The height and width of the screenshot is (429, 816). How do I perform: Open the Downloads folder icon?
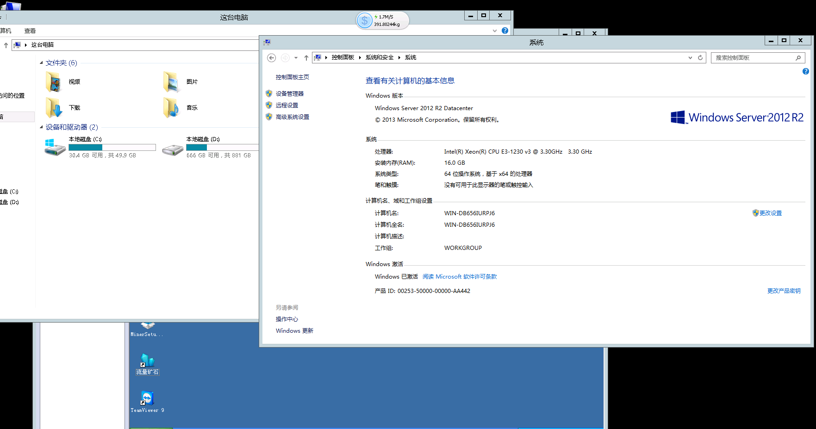pyautogui.click(x=54, y=108)
